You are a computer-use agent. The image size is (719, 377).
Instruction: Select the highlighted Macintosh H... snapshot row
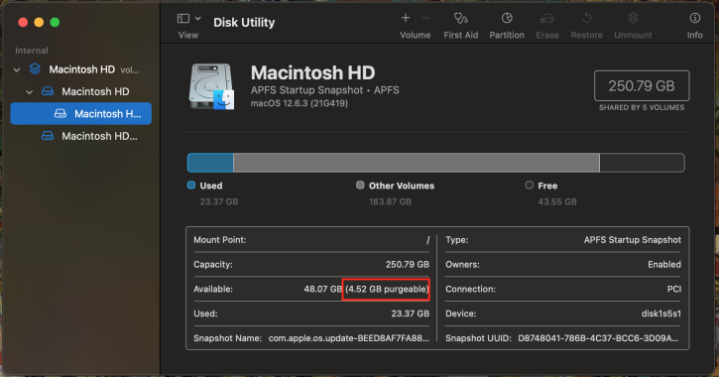tap(80, 113)
